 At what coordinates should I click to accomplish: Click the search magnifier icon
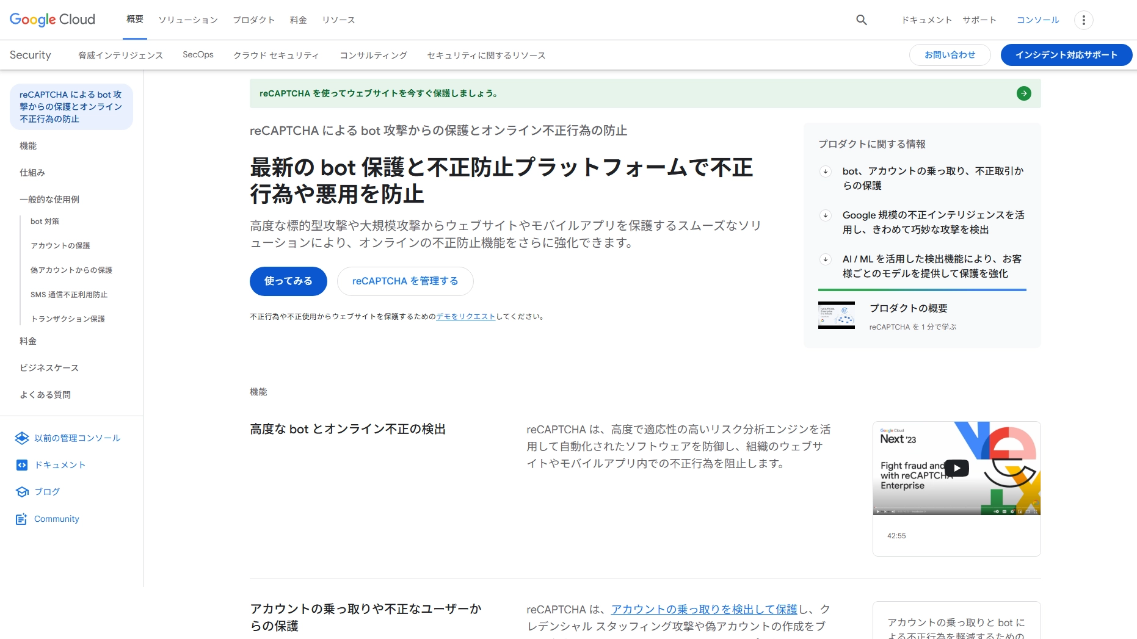pyautogui.click(x=861, y=20)
